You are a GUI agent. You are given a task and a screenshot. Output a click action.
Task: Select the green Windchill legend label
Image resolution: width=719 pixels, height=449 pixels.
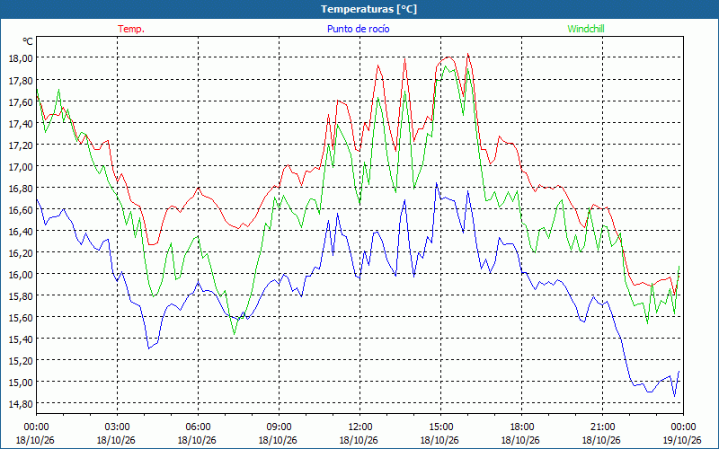[x=586, y=29]
